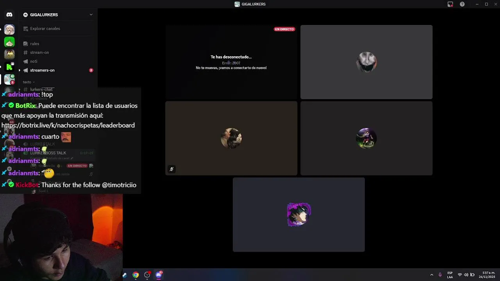Open the Steam icon in the taskbar
This screenshot has height=281, width=500.
125,275
